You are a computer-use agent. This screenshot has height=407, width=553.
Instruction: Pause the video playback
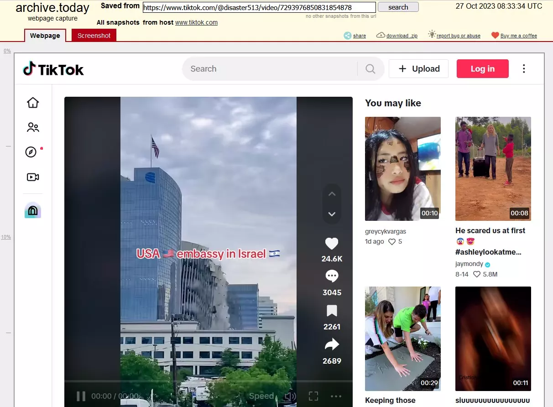coord(81,396)
